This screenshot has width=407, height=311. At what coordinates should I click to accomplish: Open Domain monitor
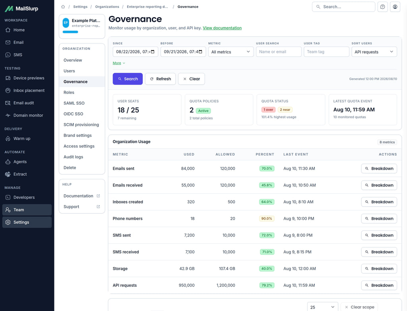point(27,115)
